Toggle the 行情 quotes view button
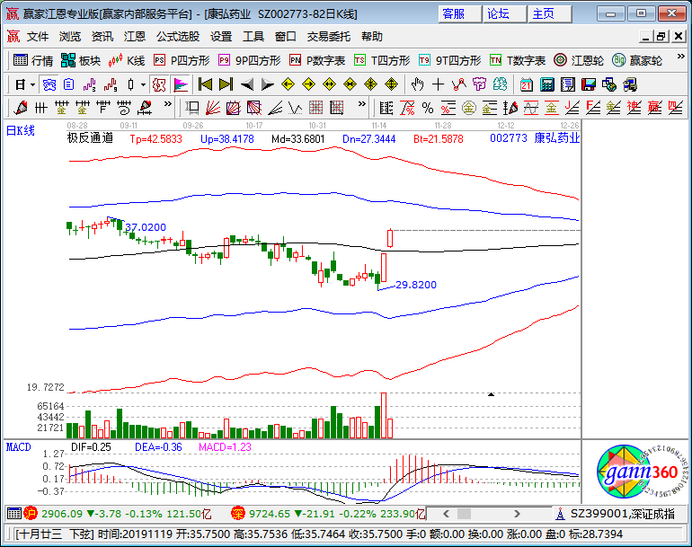The width and height of the screenshot is (692, 547). (x=34, y=60)
